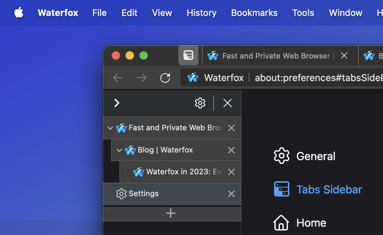Viewport: 383px width, 235px height.
Task: Select the blue Tabs Sidebar link
Action: pyautogui.click(x=329, y=189)
